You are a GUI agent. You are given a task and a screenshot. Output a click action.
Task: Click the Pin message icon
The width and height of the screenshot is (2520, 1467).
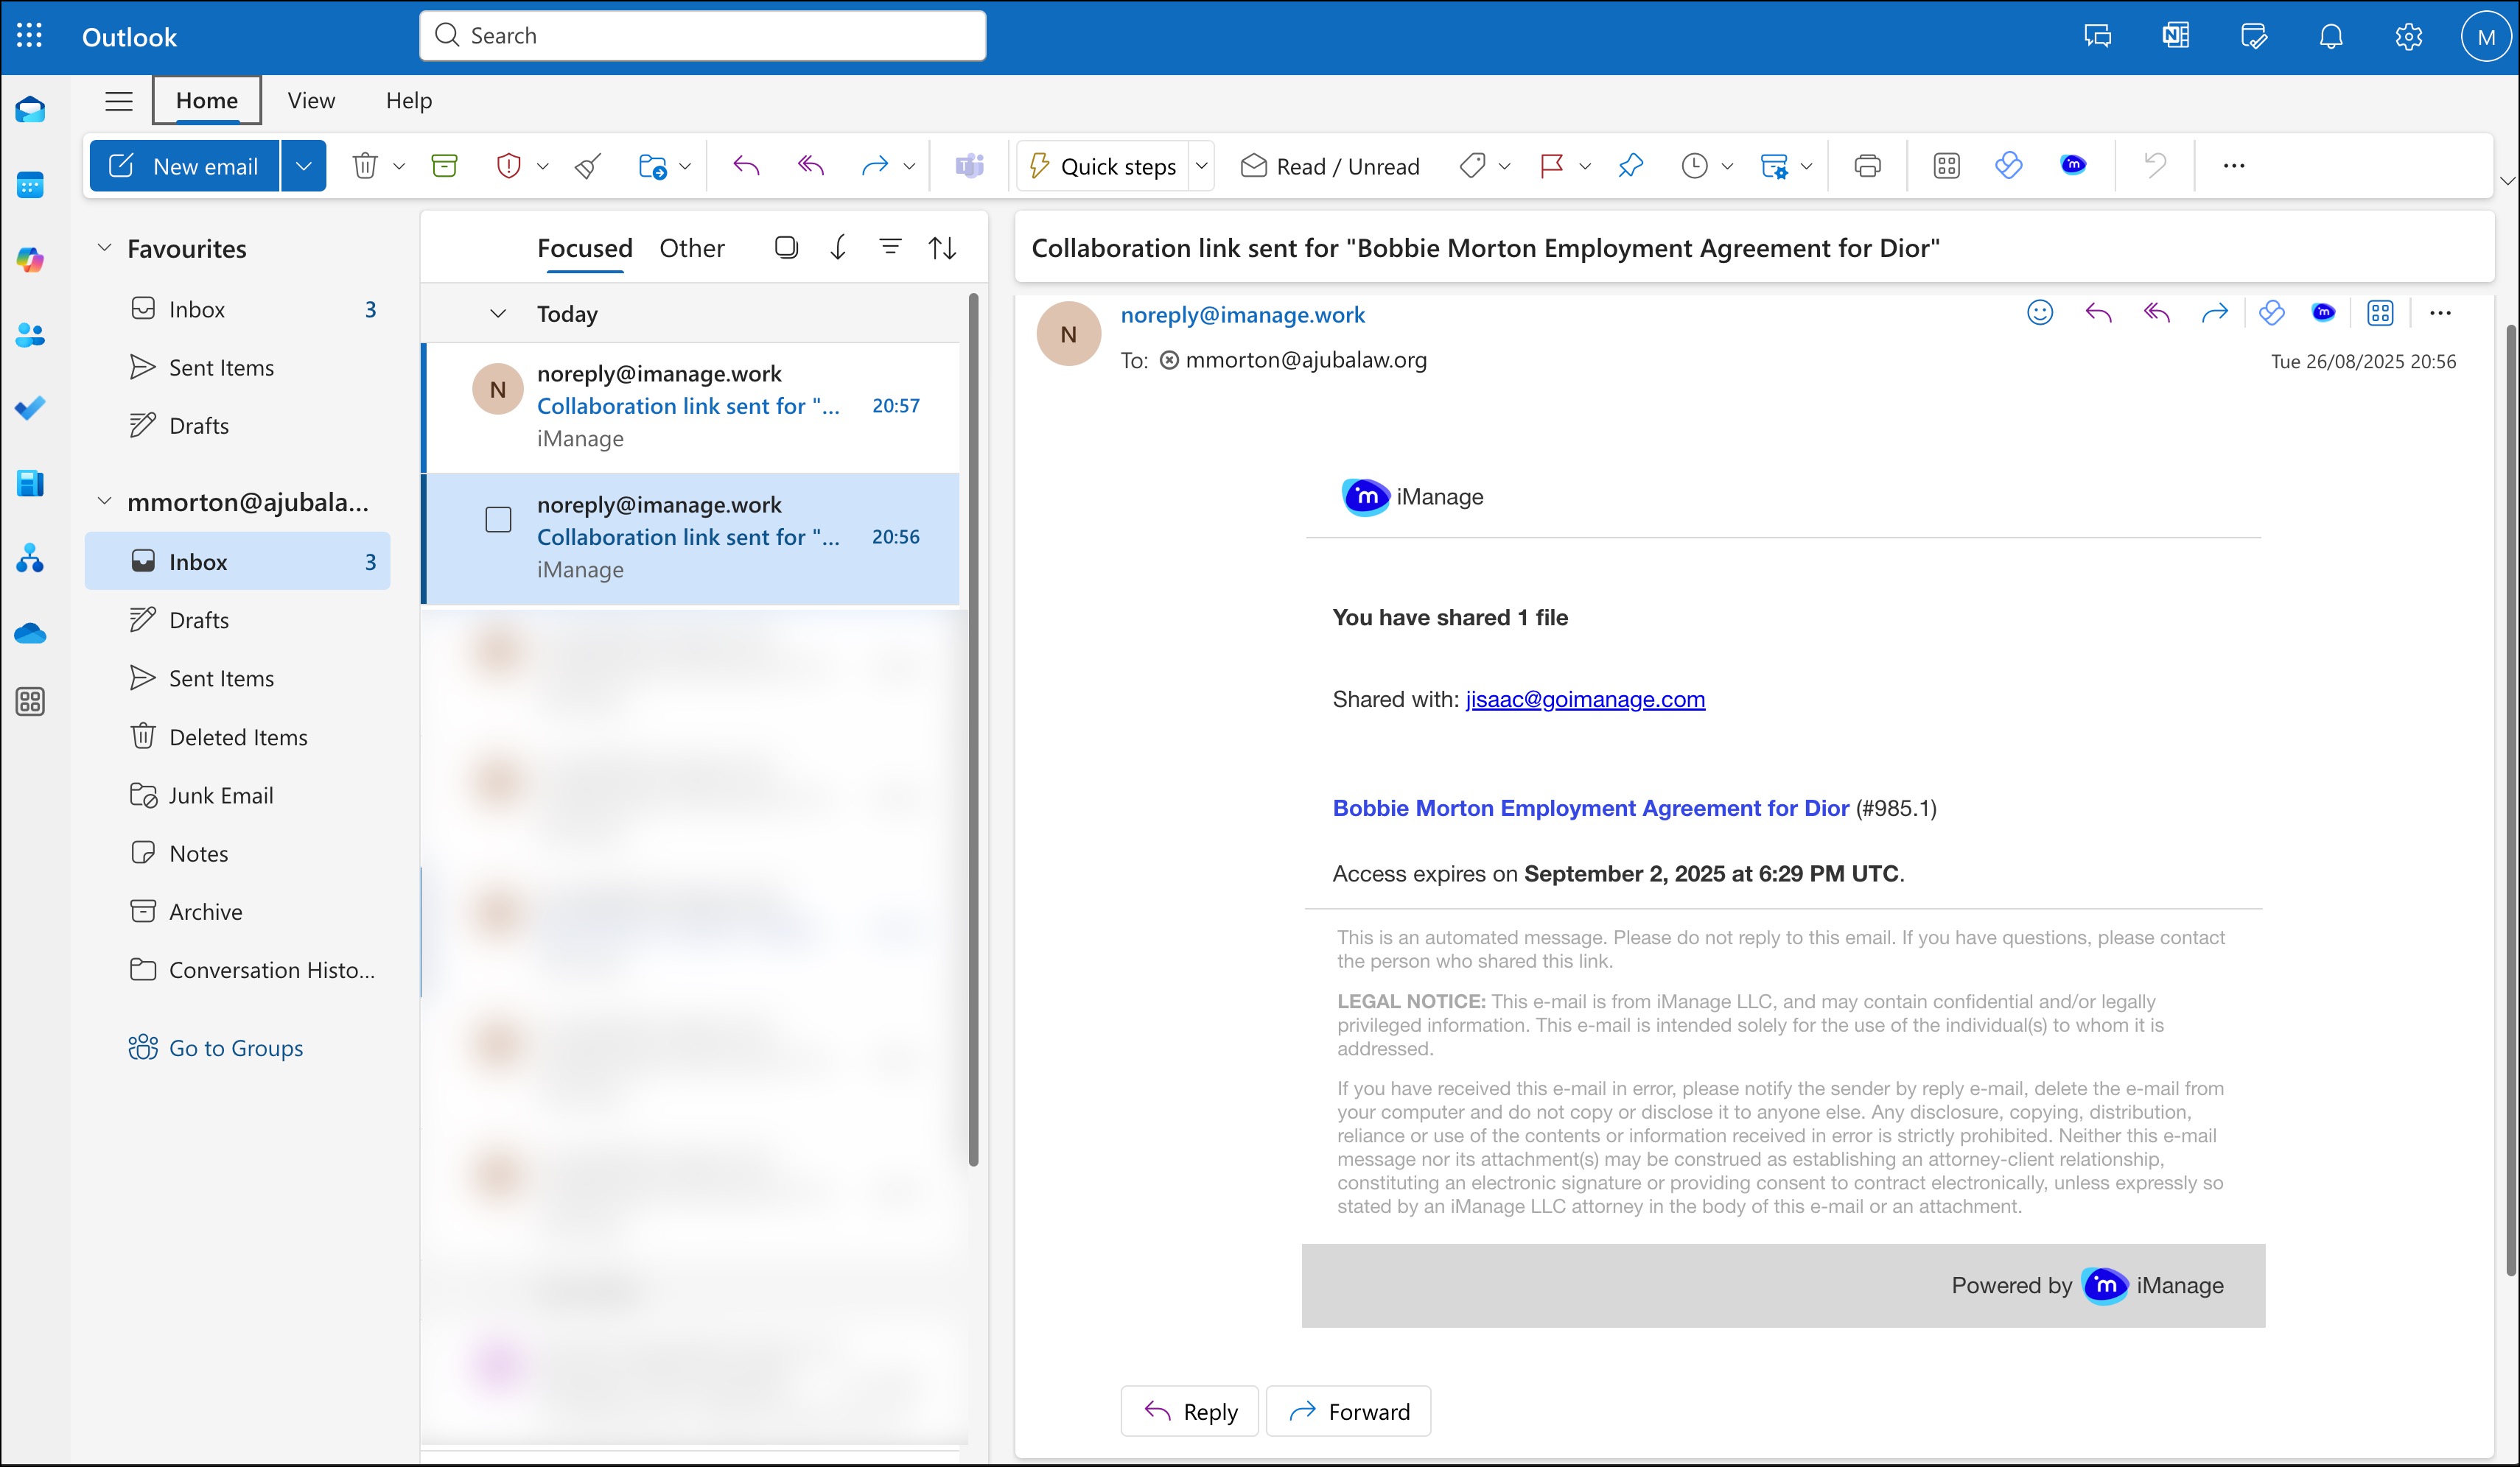pyautogui.click(x=1630, y=166)
